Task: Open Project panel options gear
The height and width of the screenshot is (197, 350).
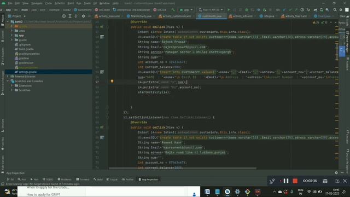Action: (83, 16)
